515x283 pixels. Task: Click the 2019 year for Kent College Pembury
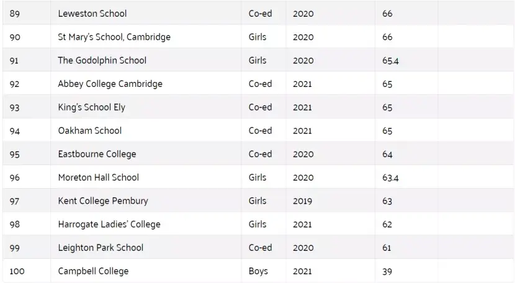[x=303, y=201]
